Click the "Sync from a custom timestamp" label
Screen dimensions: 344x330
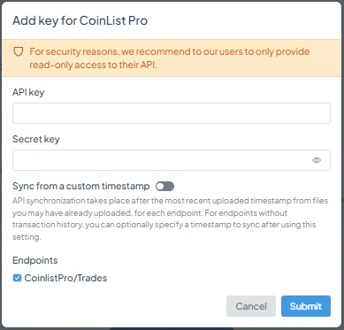81,186
